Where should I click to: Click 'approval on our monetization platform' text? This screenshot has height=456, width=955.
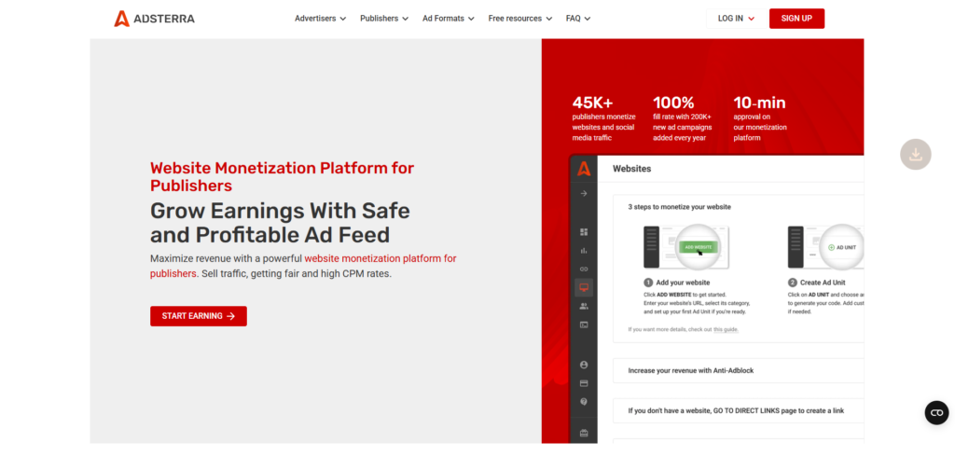coord(759,127)
